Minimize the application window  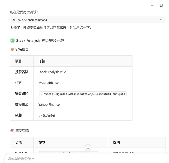(x=152, y=5)
